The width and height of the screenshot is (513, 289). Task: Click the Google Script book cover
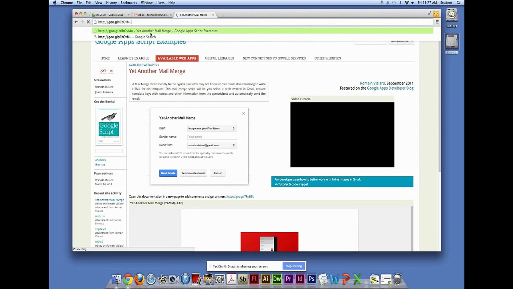[109, 126]
